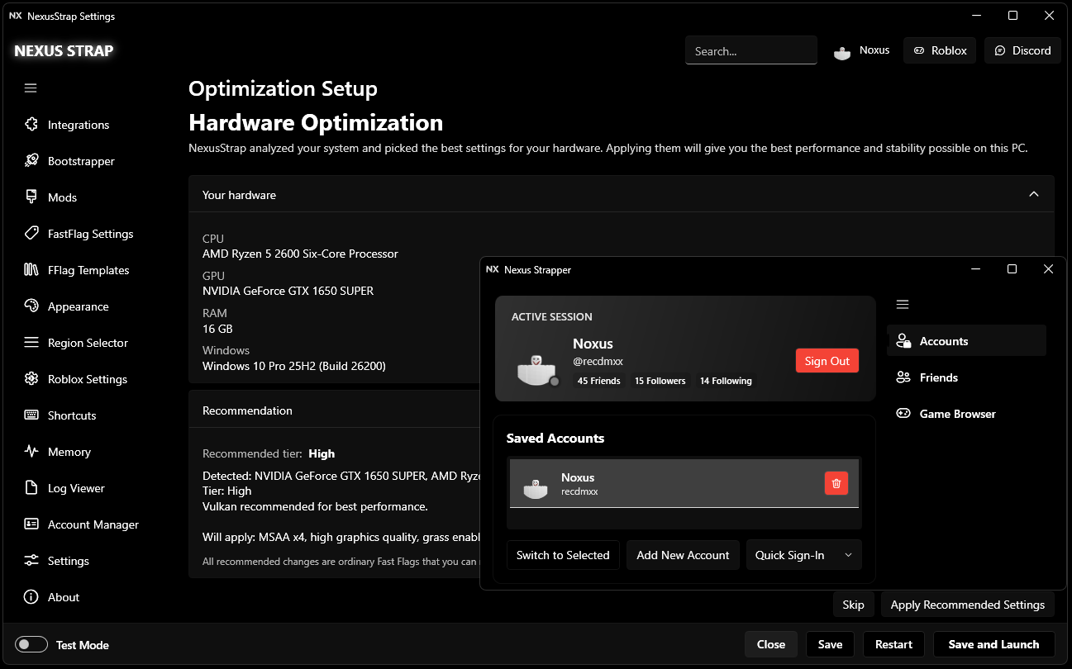Maximize the Nexus Strapper window
This screenshot has height=669, width=1072.
coord(1012,269)
